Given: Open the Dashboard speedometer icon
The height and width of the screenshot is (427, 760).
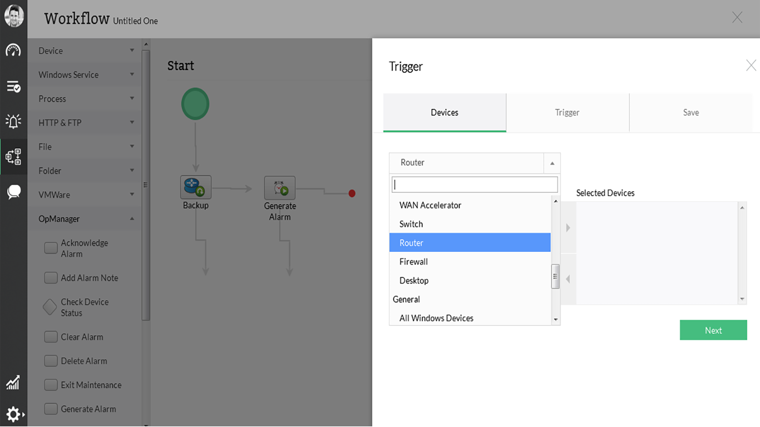Looking at the screenshot, I should pyautogui.click(x=13, y=51).
